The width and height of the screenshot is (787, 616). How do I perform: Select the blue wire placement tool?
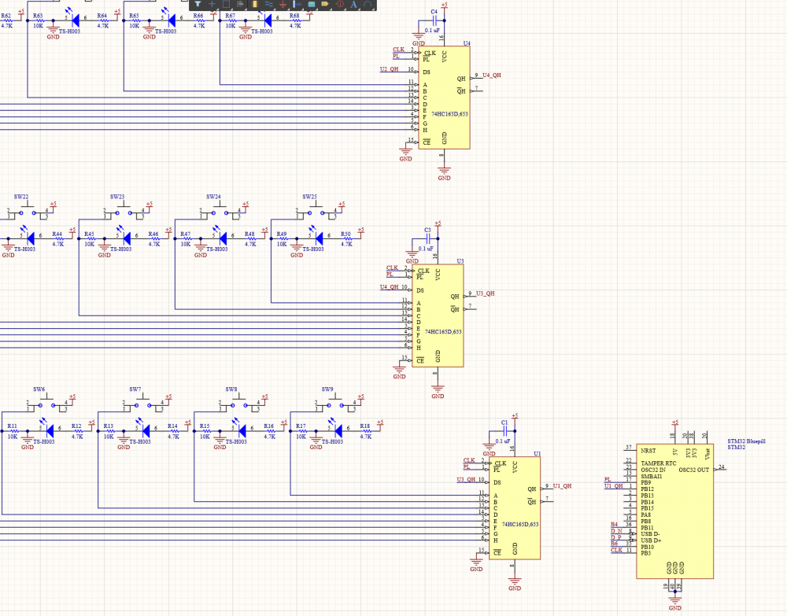click(269, 5)
